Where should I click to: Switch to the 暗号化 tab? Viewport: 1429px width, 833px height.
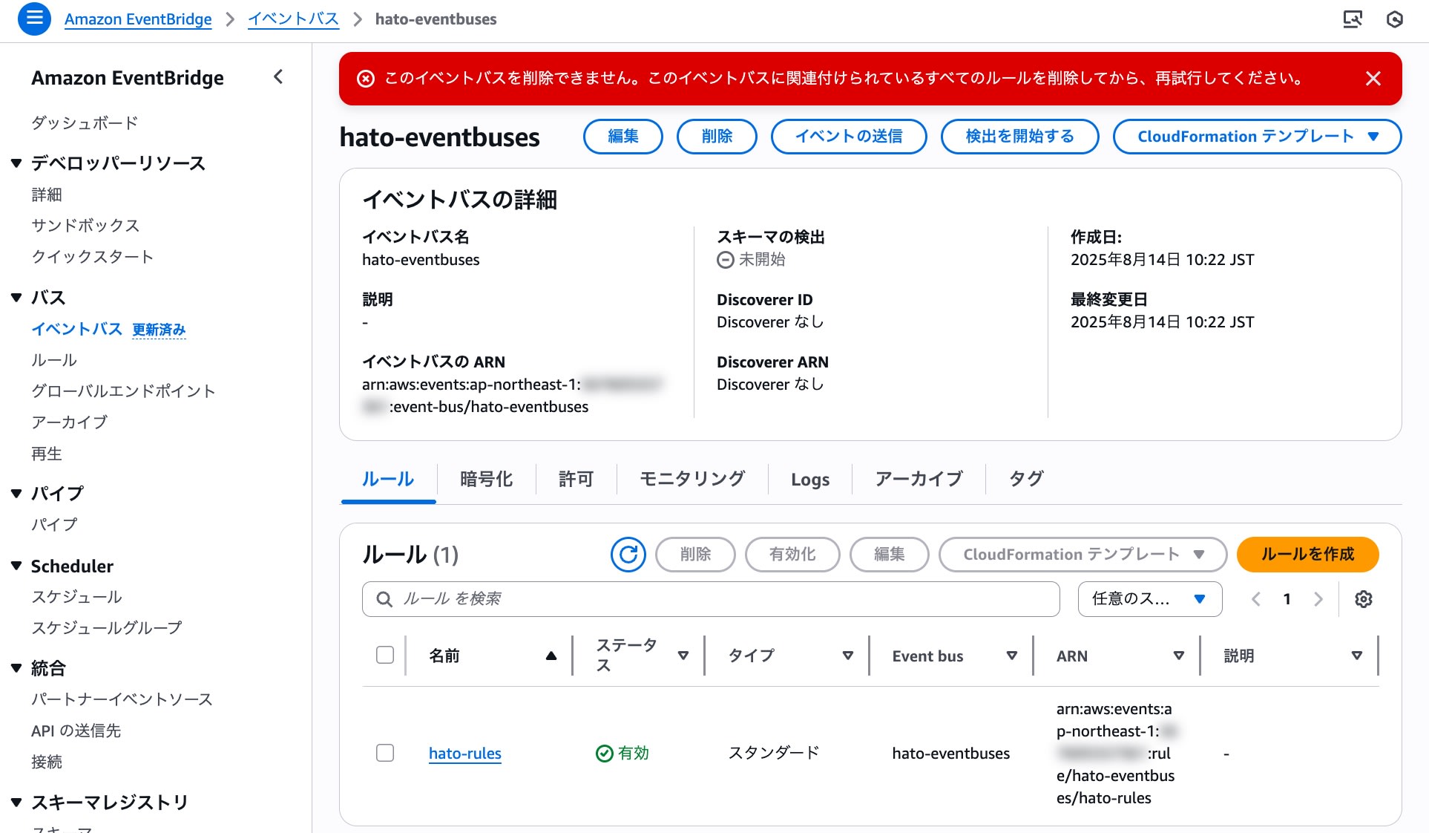coord(487,480)
